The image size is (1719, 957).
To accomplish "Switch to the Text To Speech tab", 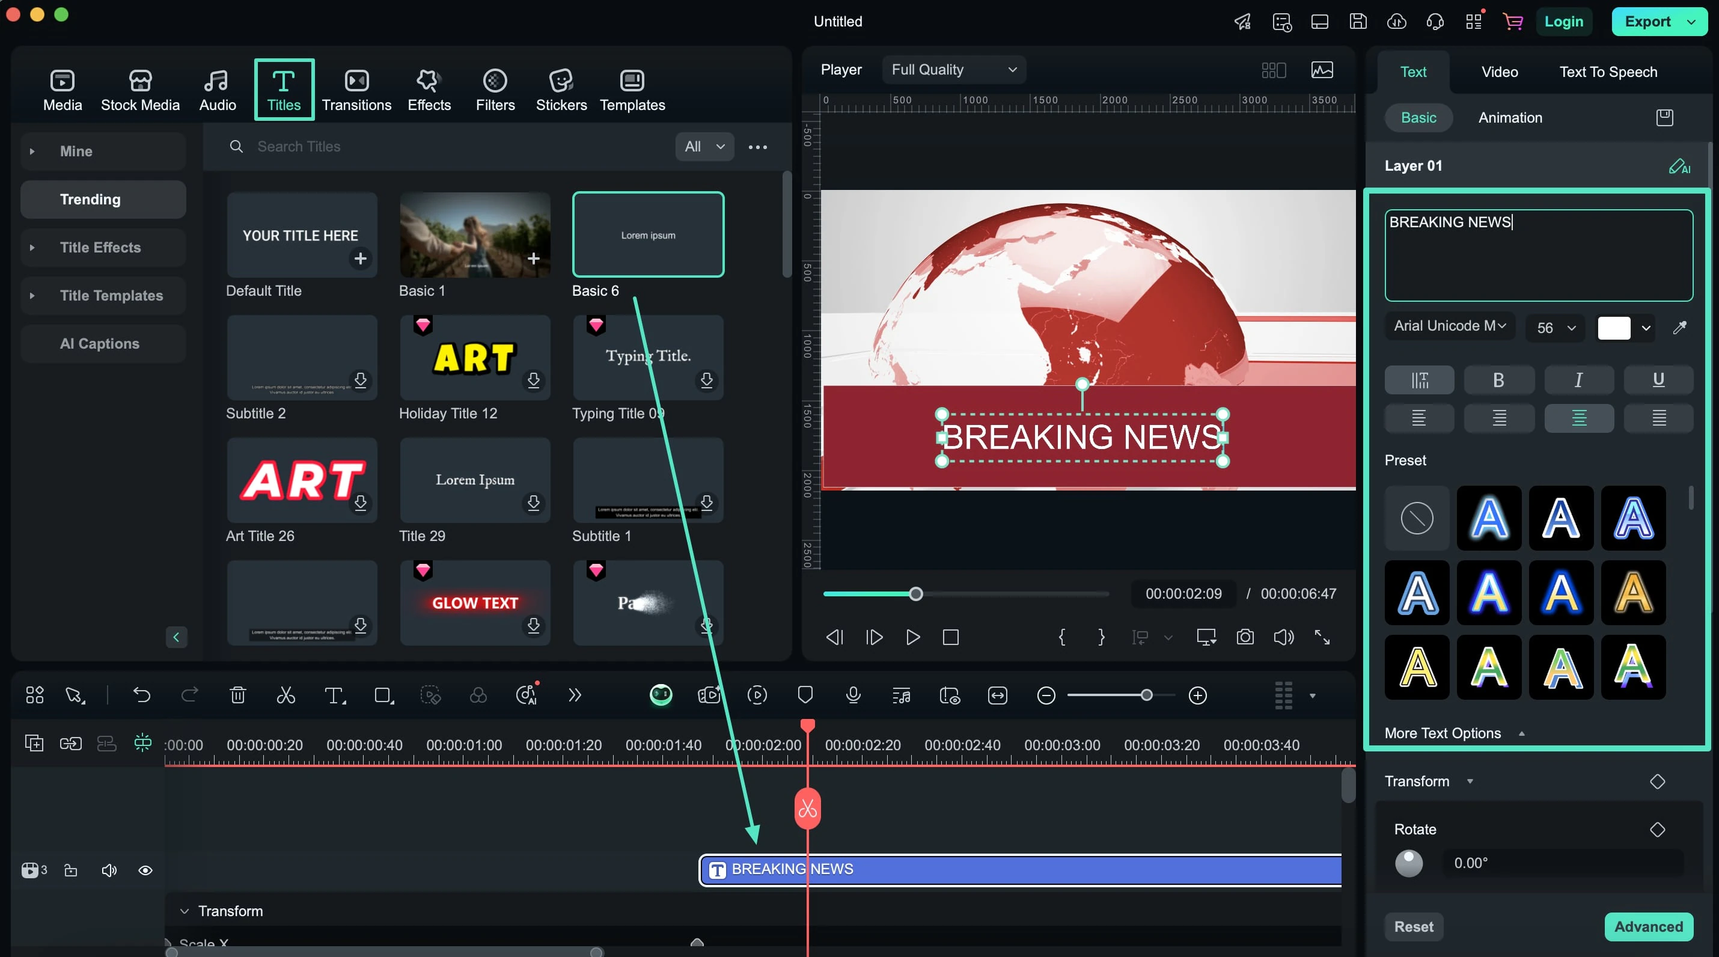I will [x=1608, y=70].
